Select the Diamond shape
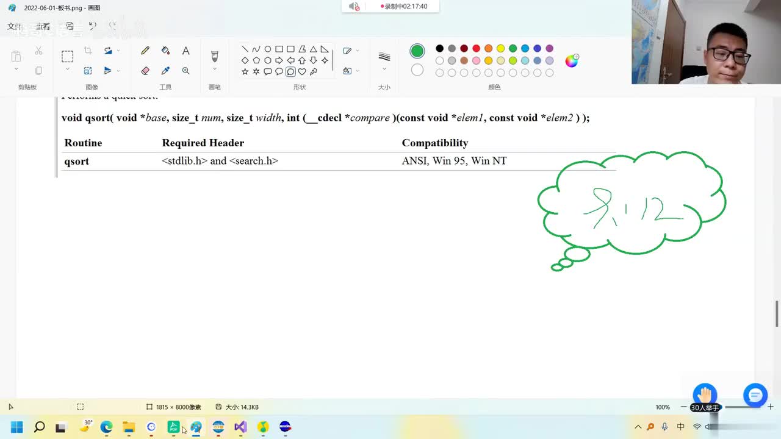781x439 pixels. [x=245, y=60]
